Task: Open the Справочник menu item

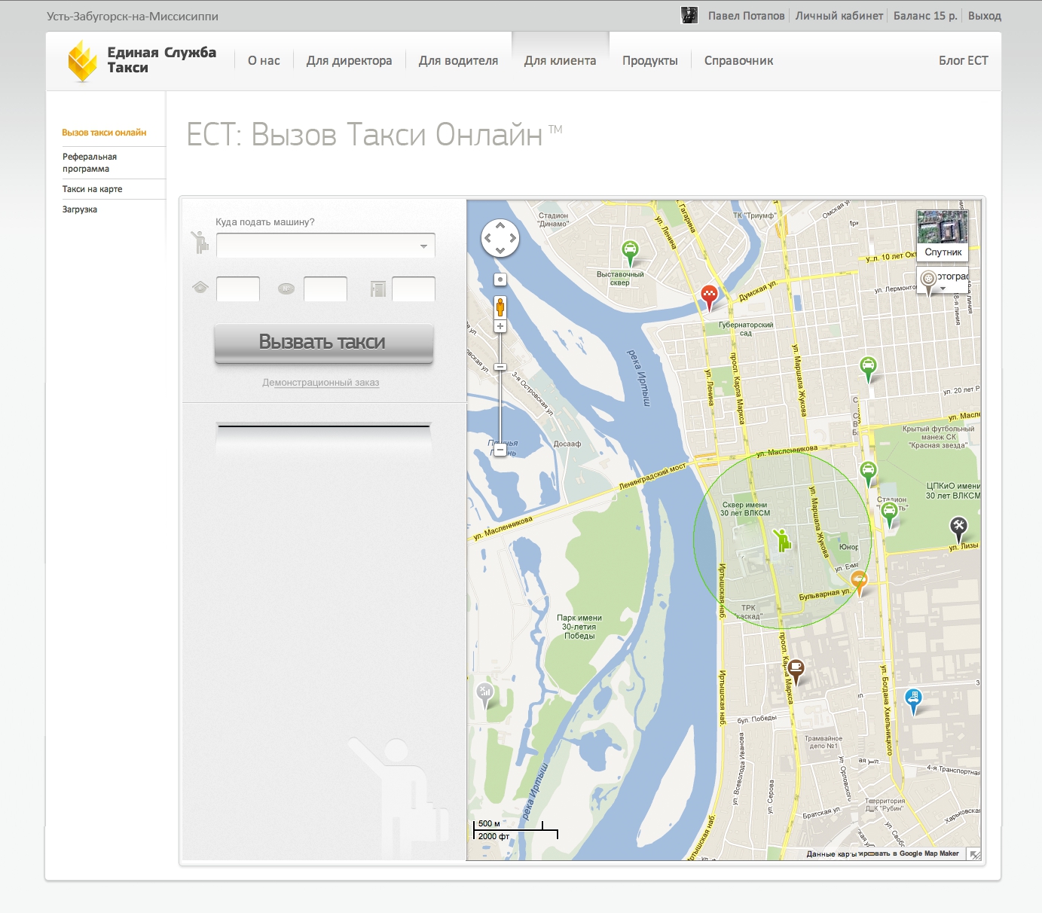Action: coord(739,61)
